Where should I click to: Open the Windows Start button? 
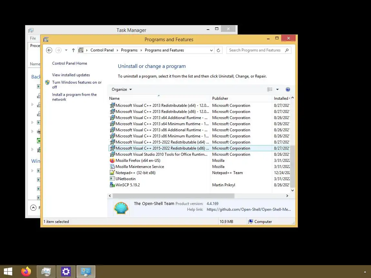(8, 272)
